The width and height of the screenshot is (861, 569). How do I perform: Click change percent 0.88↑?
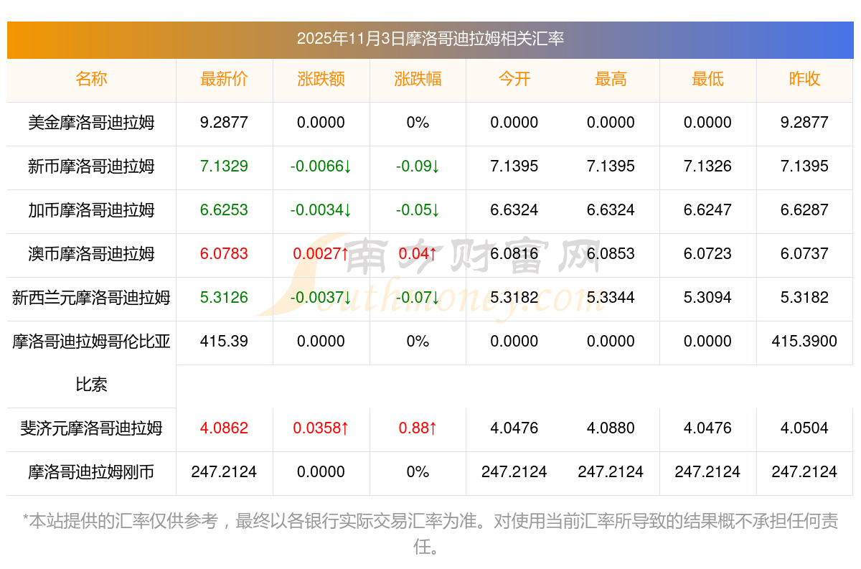pyautogui.click(x=418, y=428)
